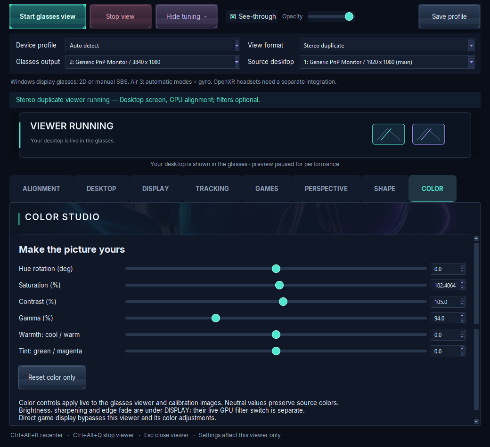Open the Glasses output dropdown
The width and height of the screenshot is (490, 447).
(153, 62)
